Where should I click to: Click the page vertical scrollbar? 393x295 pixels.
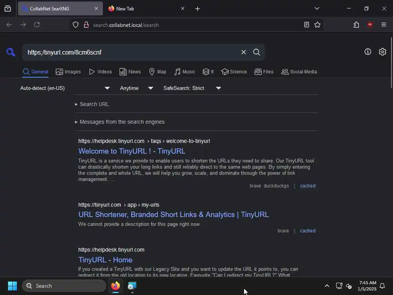[x=391, y=63]
